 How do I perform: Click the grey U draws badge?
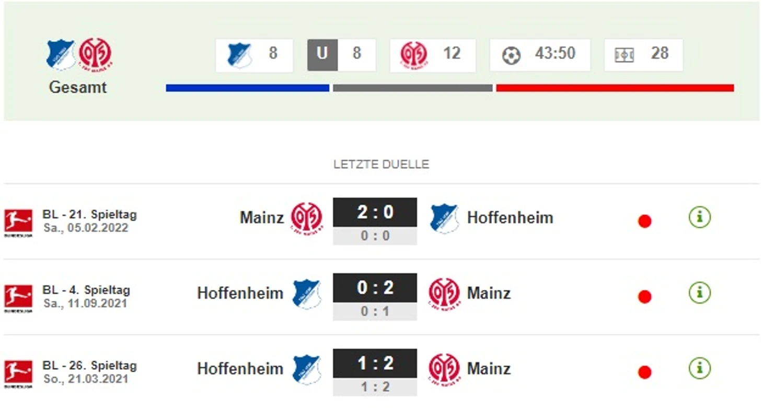tap(322, 55)
